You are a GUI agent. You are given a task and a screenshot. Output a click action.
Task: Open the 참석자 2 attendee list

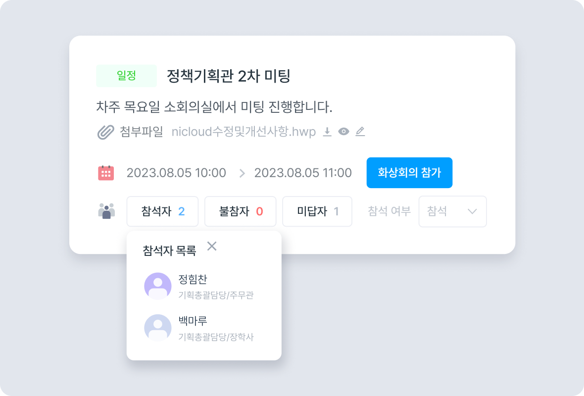point(162,211)
